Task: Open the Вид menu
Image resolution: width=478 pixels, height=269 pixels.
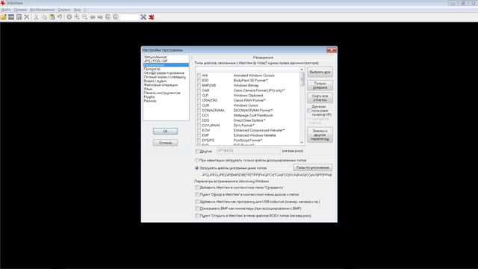Action: [x=77, y=10]
